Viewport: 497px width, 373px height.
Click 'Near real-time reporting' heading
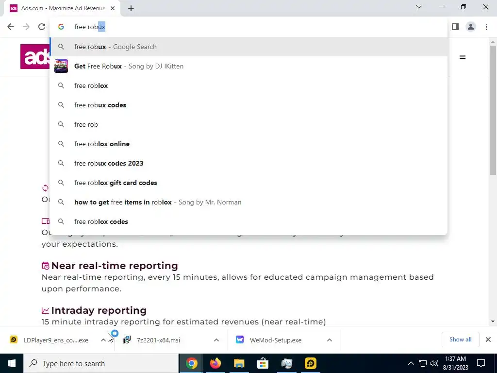pos(115,266)
